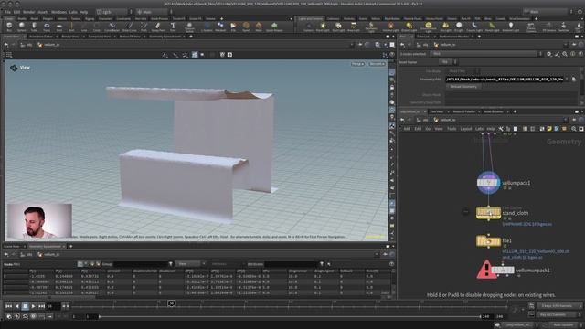Add an Ambient Light from the shelf

511,27
